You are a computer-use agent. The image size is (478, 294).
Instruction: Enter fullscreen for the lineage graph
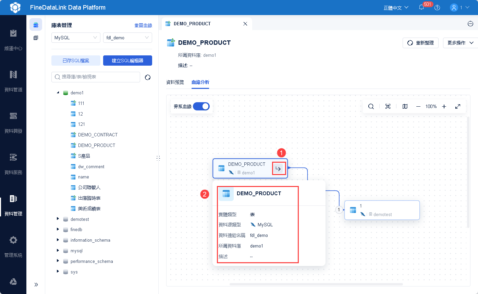[458, 106]
